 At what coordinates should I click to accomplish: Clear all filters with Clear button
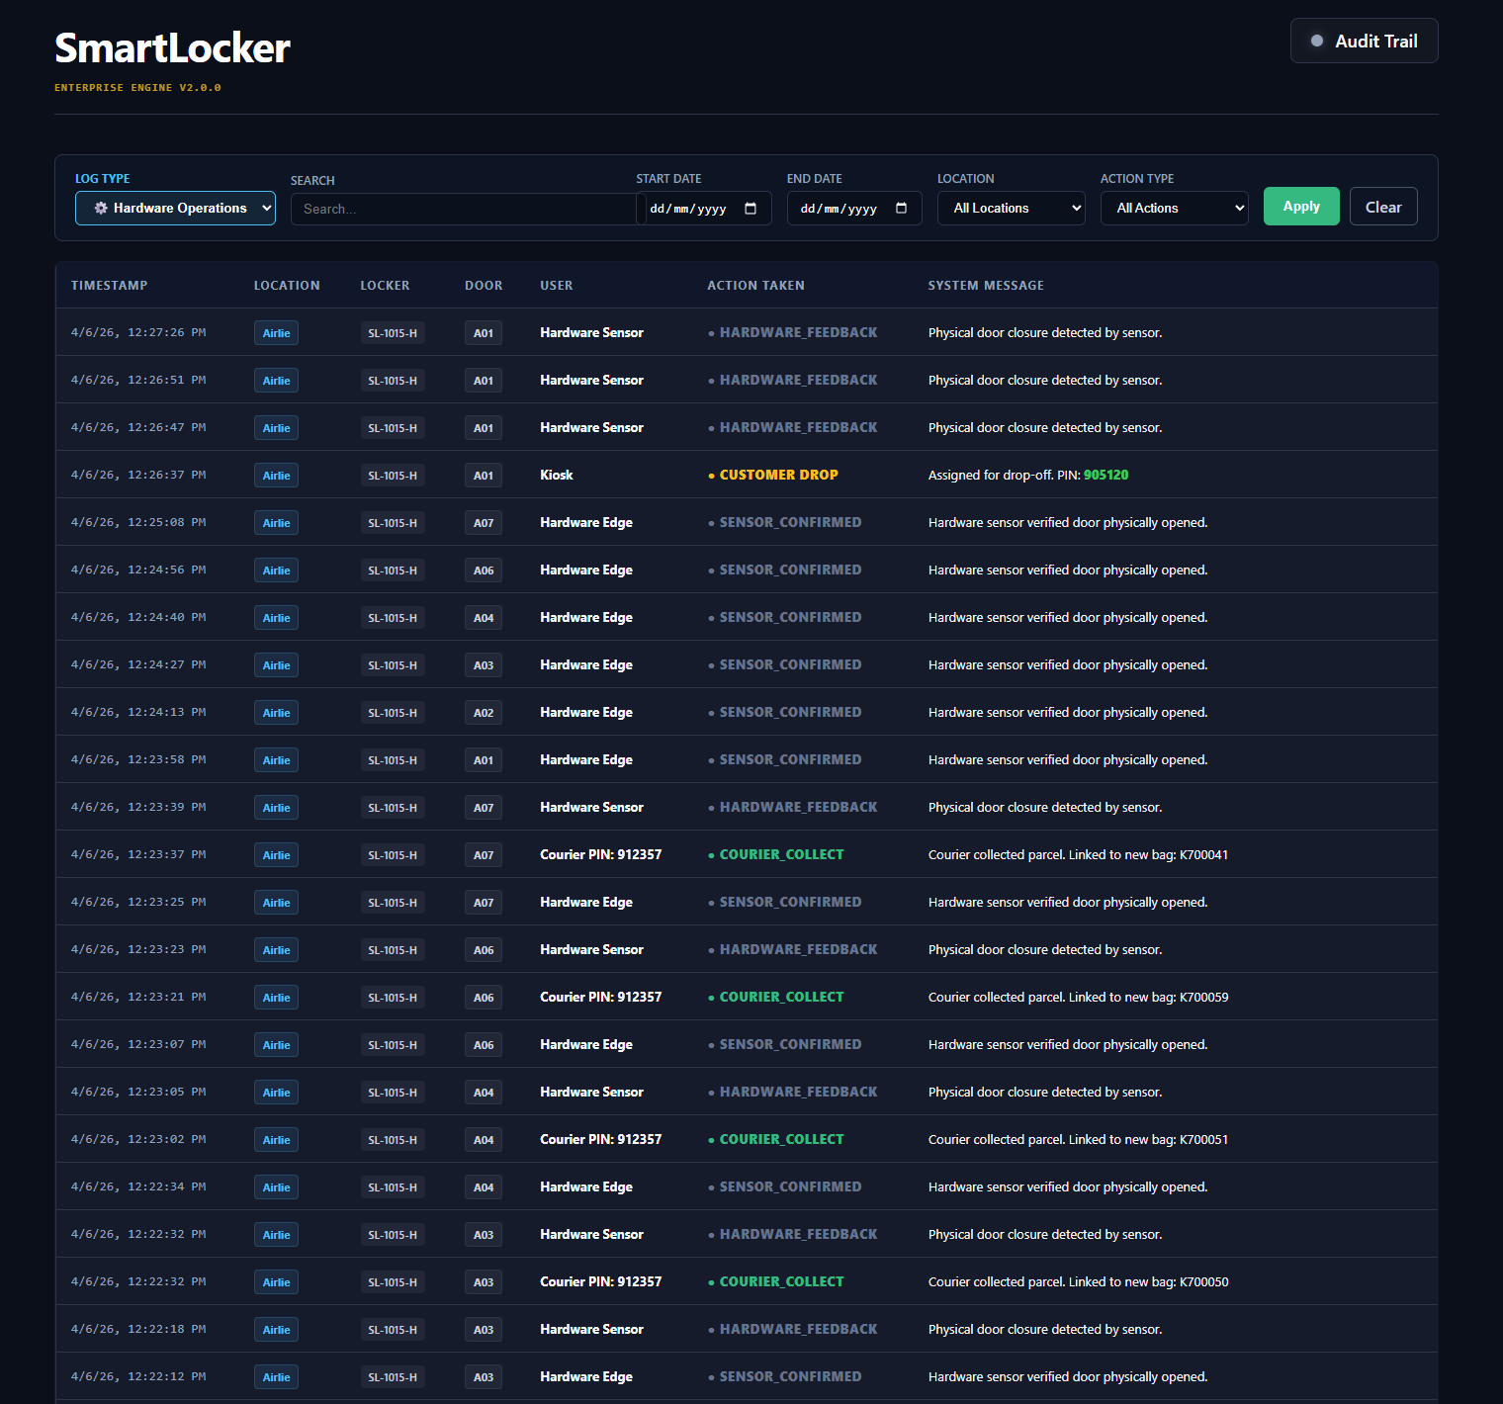1382,207
